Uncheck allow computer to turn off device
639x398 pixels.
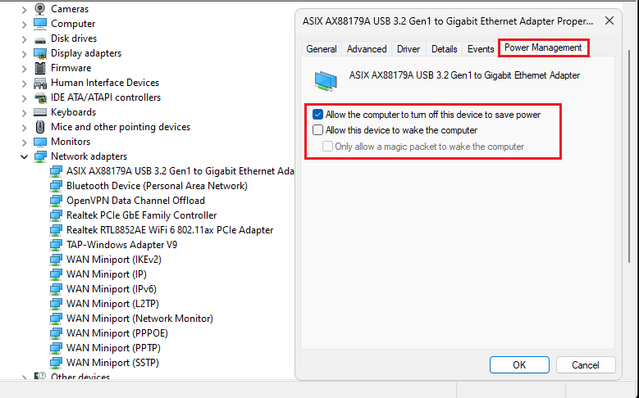point(318,115)
